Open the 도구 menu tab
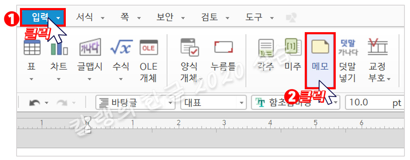The width and height of the screenshot is (410, 160). 254,17
